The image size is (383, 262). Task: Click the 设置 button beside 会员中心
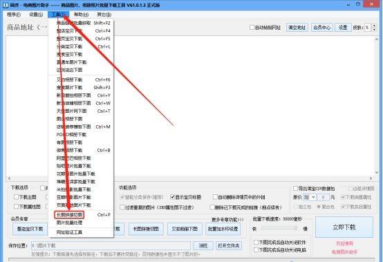[343, 28]
